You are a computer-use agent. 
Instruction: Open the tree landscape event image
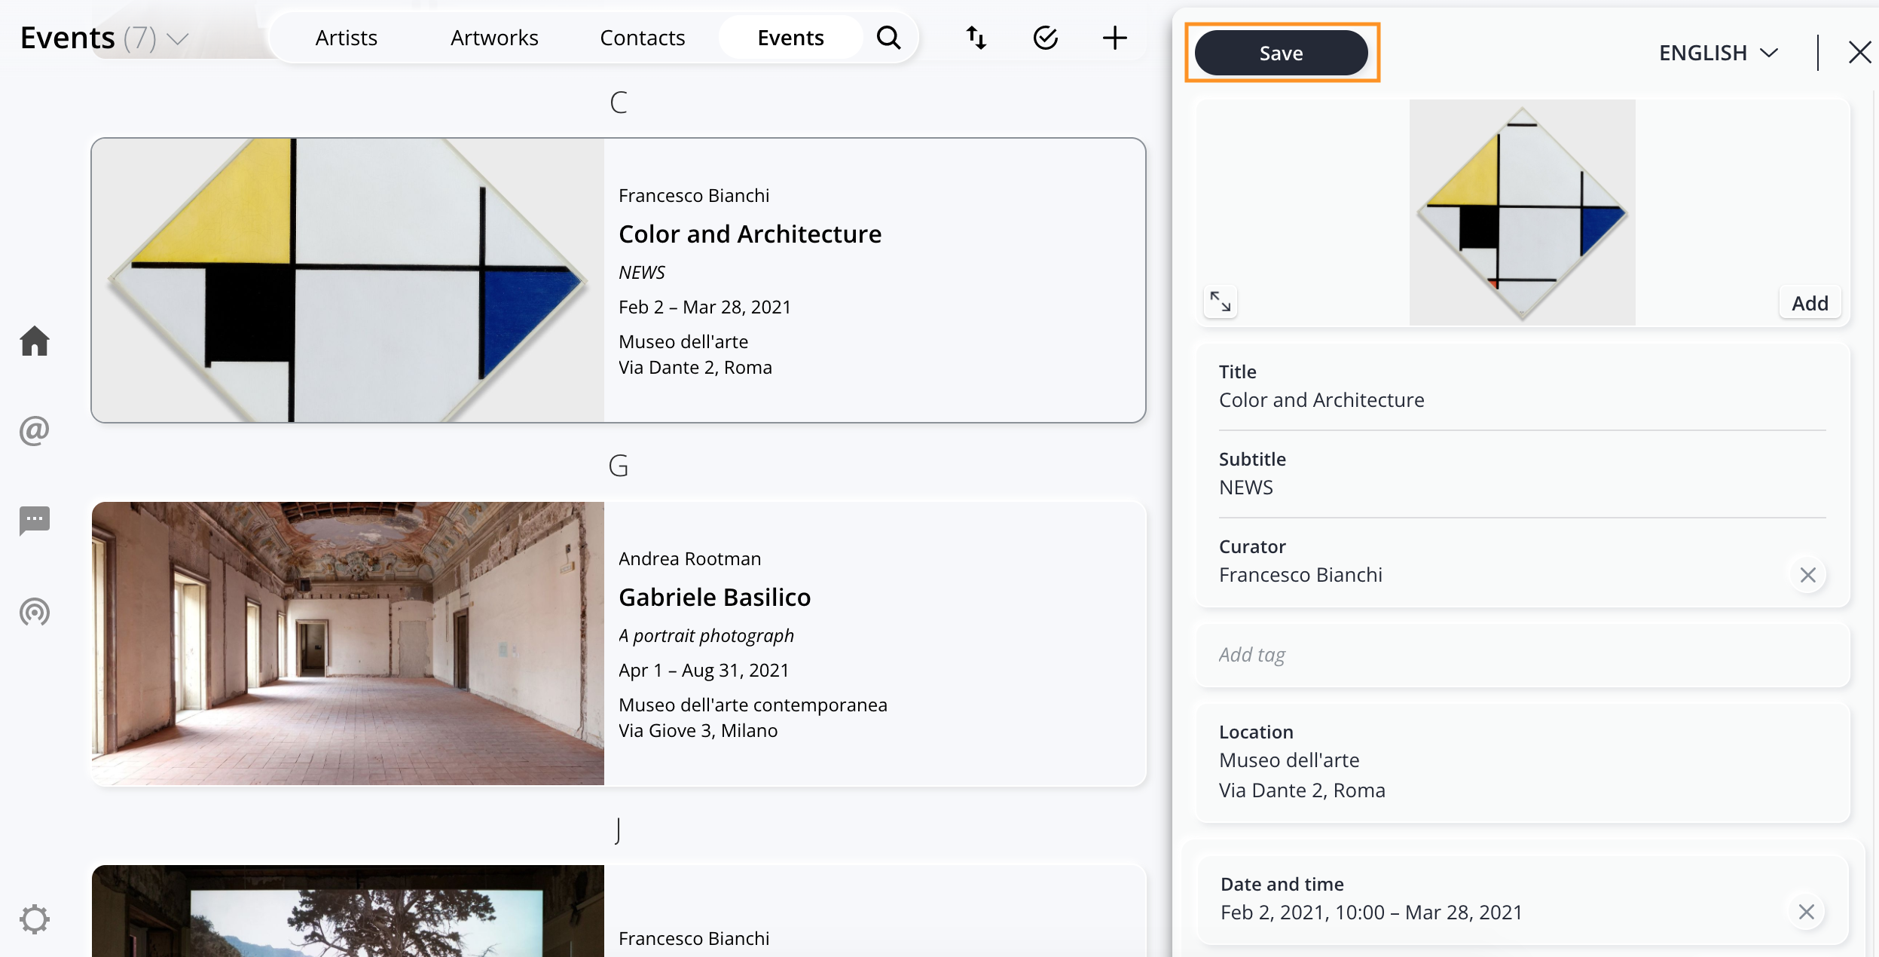tap(348, 911)
